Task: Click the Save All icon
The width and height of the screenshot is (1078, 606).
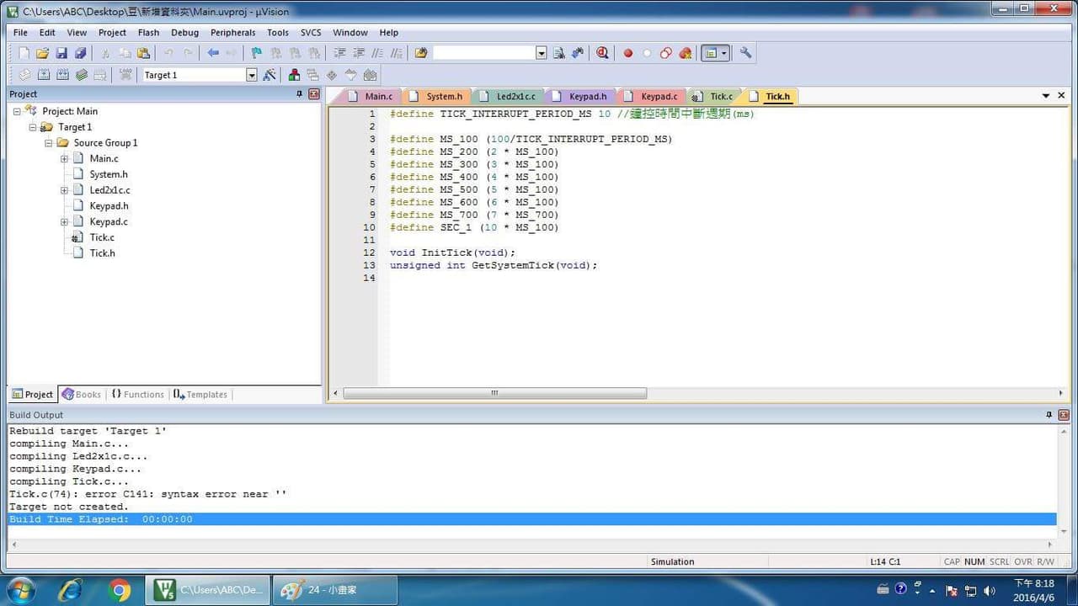Action: coord(80,53)
